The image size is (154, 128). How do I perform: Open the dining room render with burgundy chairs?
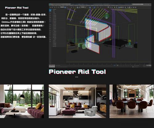point(132,101)
